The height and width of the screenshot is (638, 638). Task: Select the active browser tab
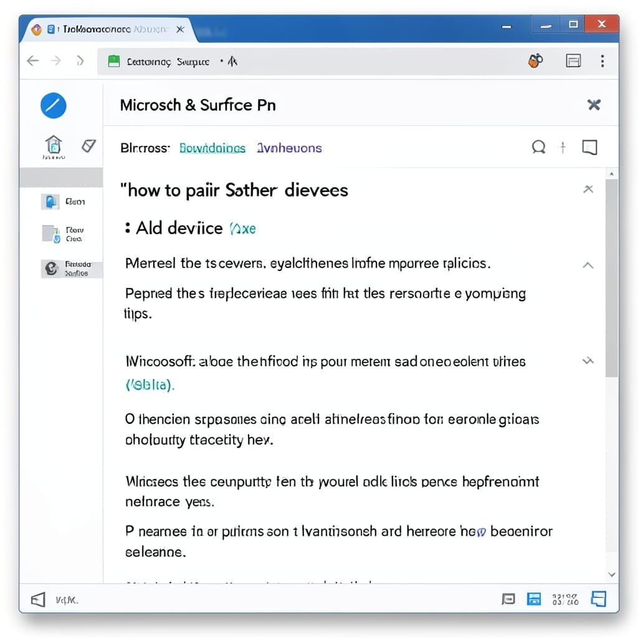(109, 29)
